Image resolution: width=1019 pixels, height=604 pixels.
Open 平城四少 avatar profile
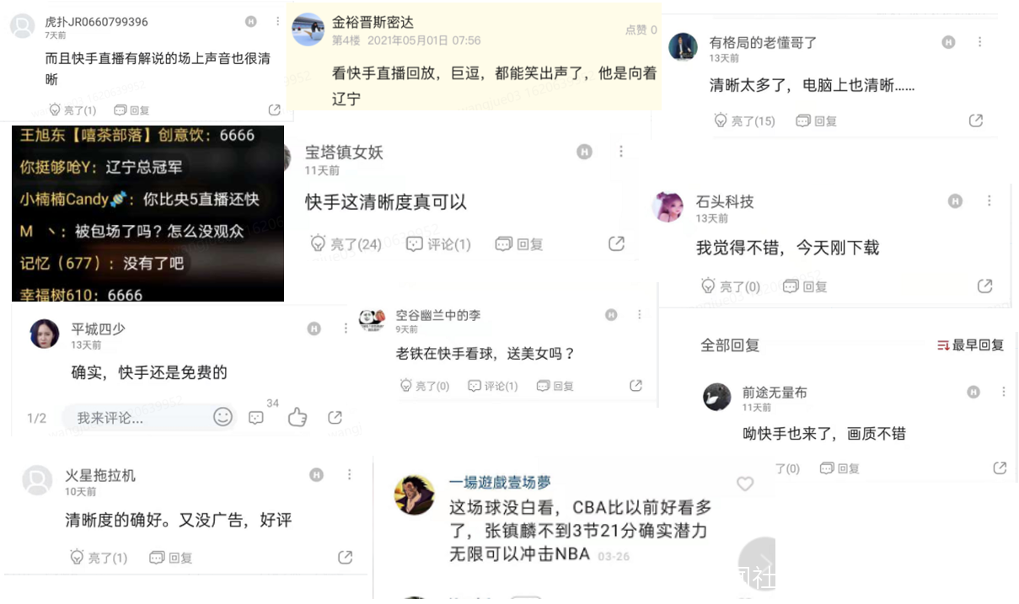click(45, 334)
